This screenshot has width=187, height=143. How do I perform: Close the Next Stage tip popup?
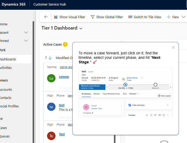173,47
